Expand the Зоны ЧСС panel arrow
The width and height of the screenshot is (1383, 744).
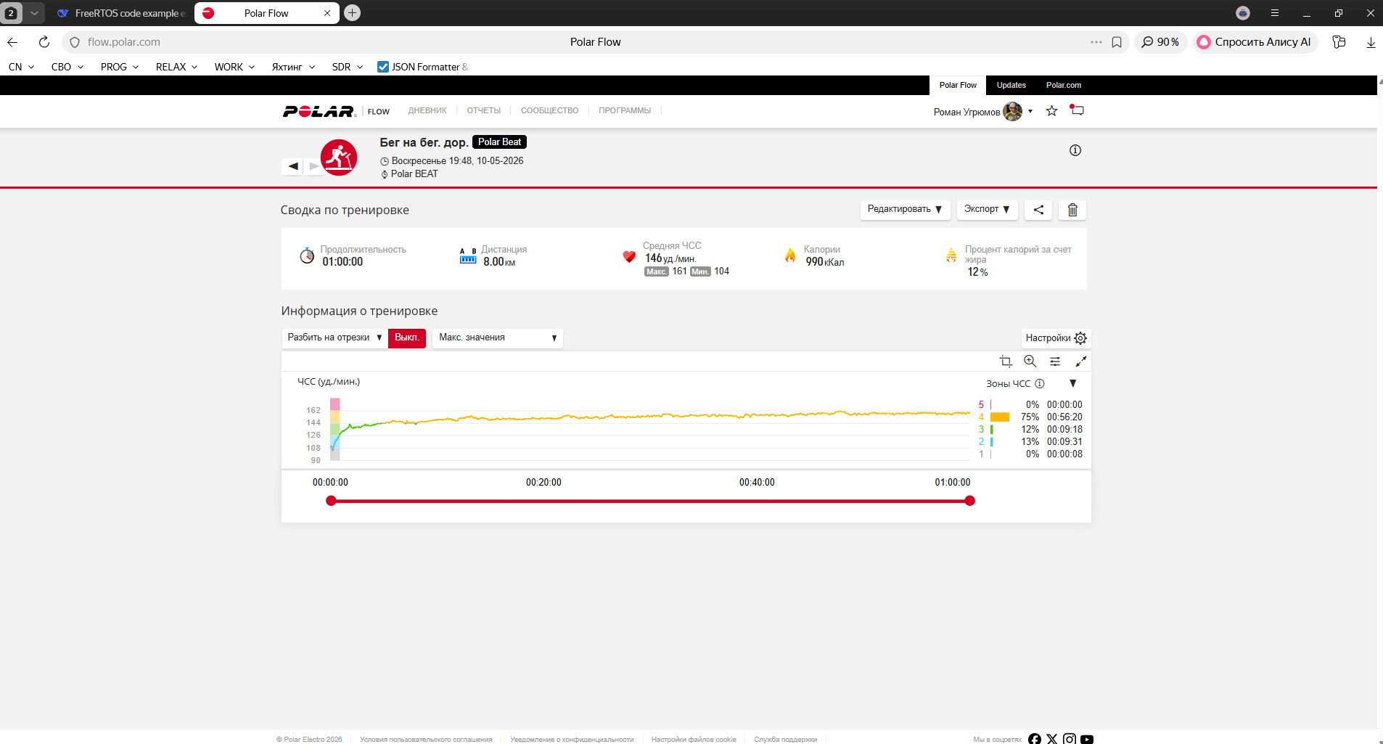tap(1073, 383)
